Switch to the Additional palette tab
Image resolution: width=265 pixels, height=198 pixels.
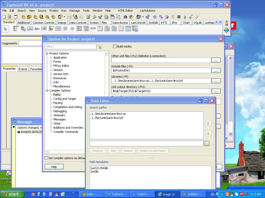tap(24, 23)
